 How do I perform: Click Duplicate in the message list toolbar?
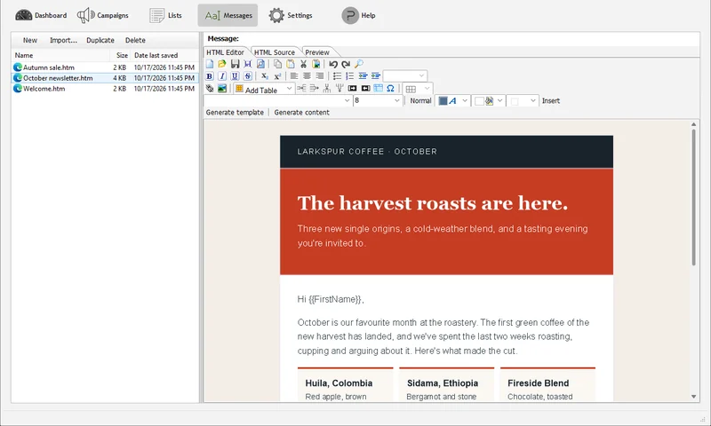click(x=100, y=40)
